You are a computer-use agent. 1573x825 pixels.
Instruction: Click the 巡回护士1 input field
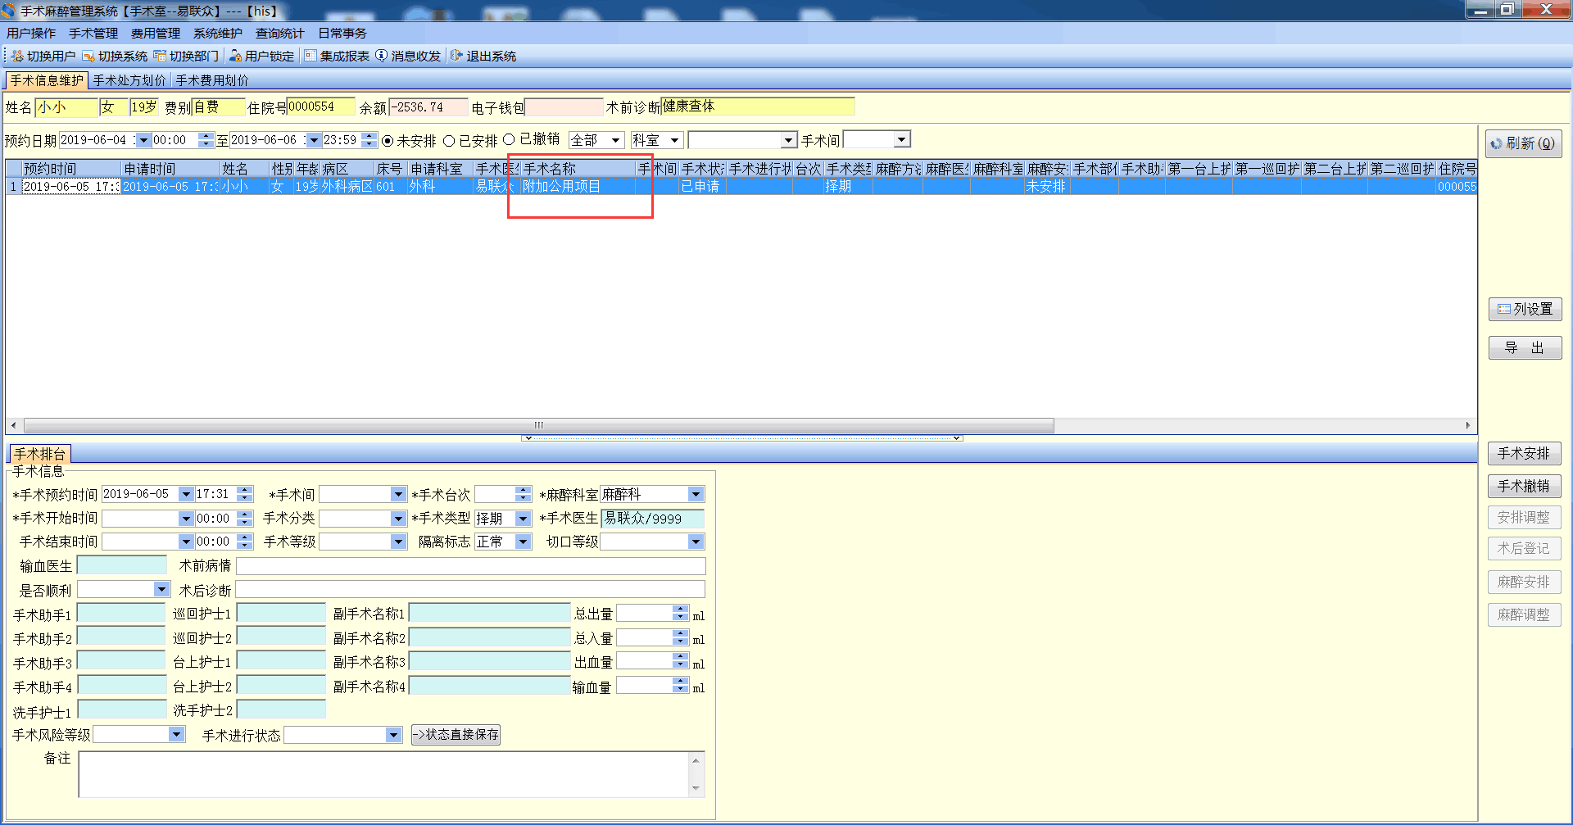(x=281, y=614)
